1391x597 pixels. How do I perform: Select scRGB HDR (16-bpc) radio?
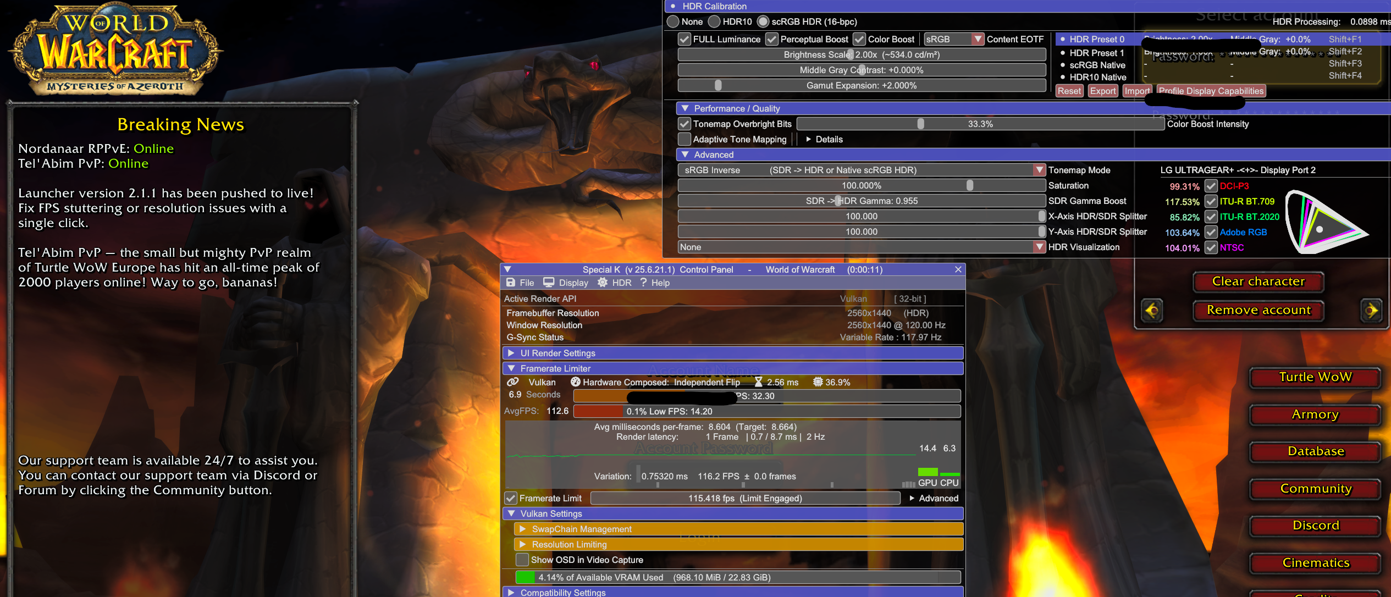click(763, 21)
